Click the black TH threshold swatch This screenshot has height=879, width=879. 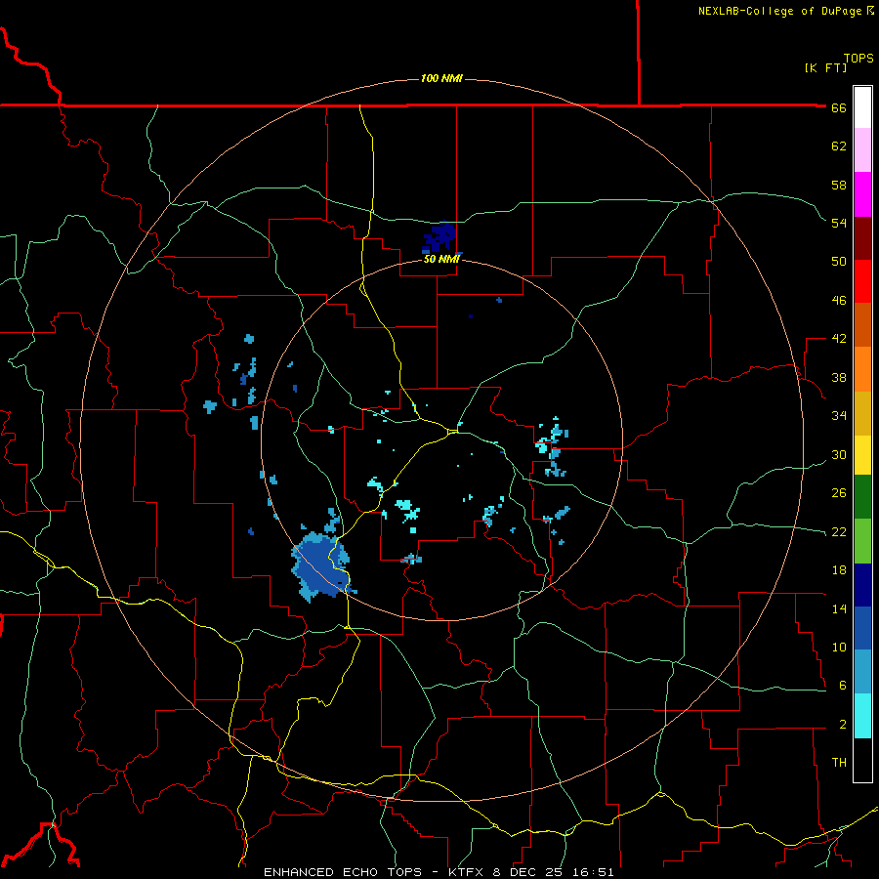(862, 760)
